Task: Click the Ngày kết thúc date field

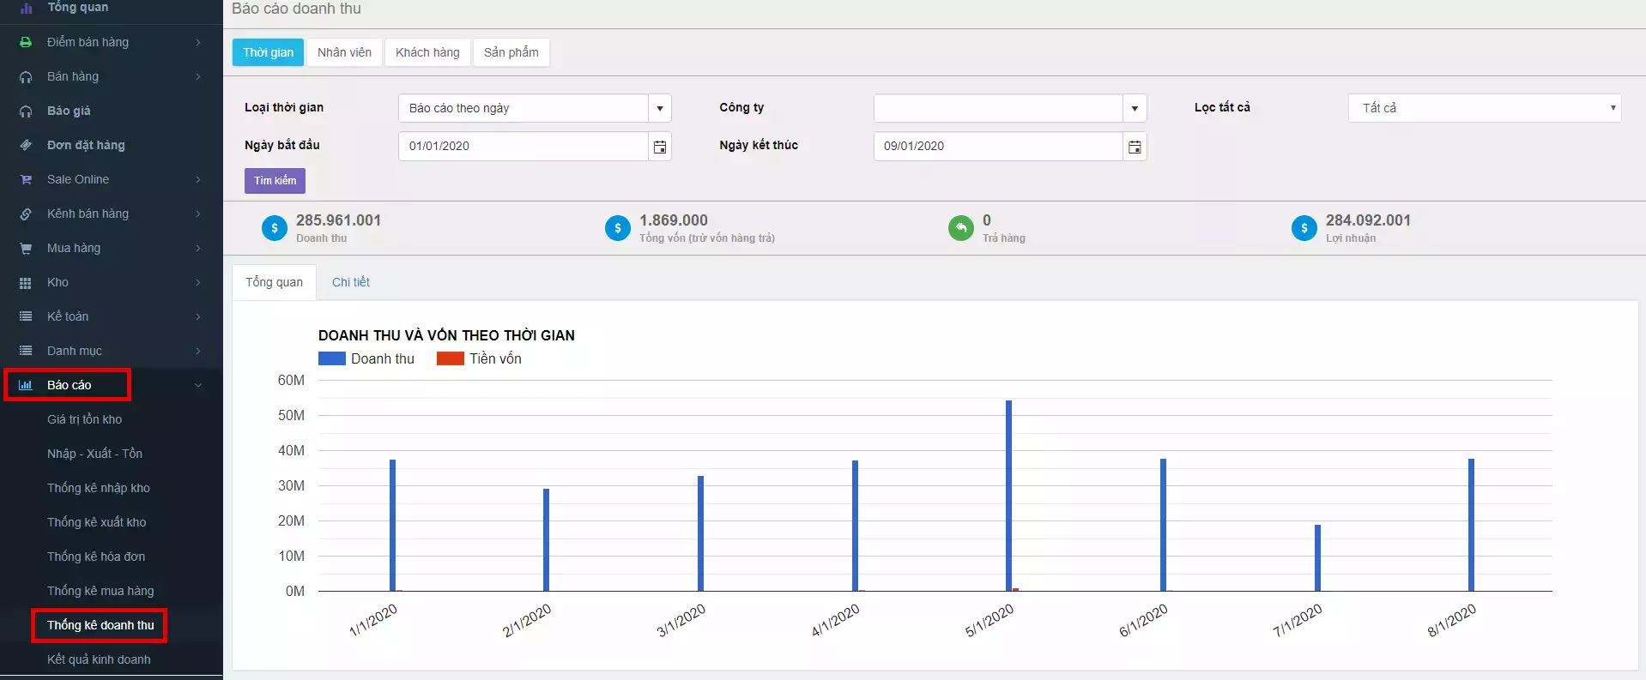Action: 999,147
